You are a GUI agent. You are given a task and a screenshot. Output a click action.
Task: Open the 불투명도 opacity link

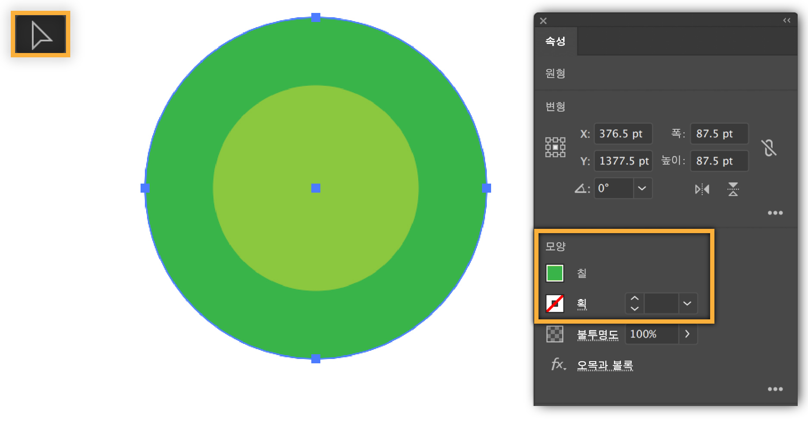[598, 334]
